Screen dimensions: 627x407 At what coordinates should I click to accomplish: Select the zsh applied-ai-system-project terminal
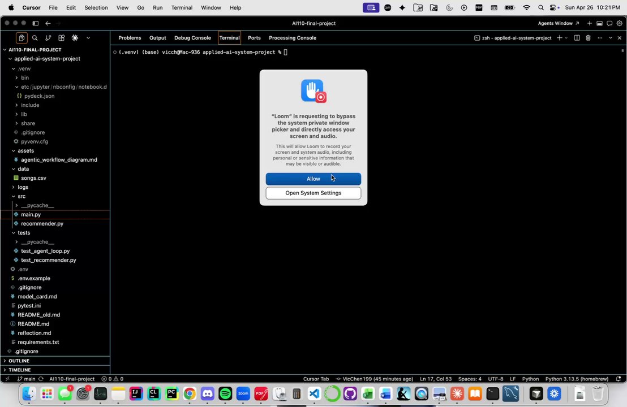tap(512, 38)
